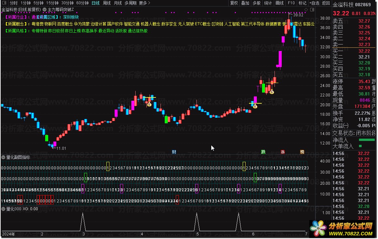Click the 换手 turnover value 22.27%
This screenshot has height=239, width=378.
click(362, 113)
